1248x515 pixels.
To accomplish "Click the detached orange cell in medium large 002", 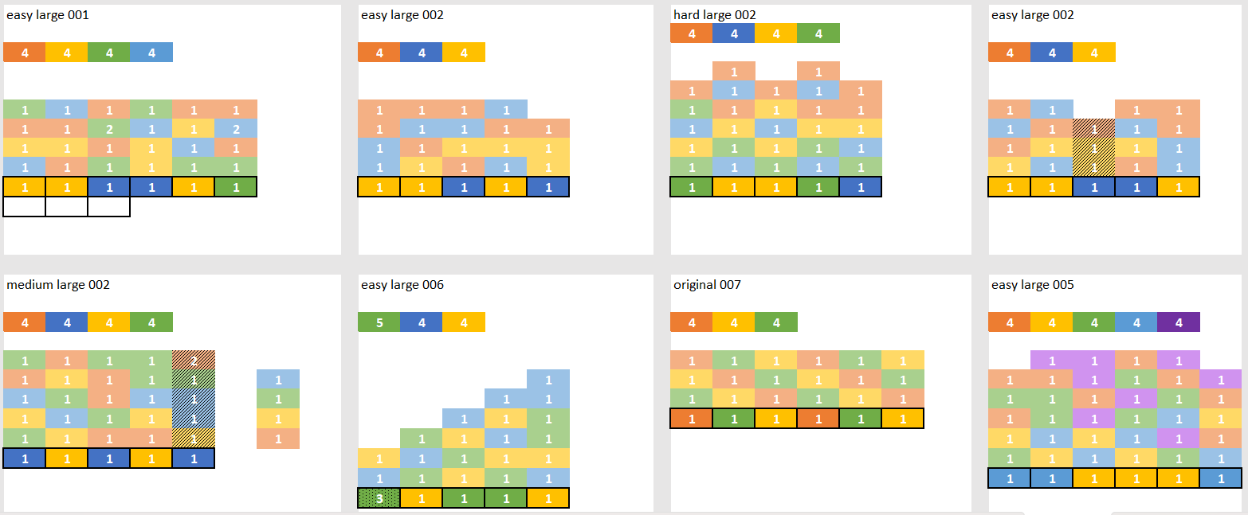I will [278, 439].
